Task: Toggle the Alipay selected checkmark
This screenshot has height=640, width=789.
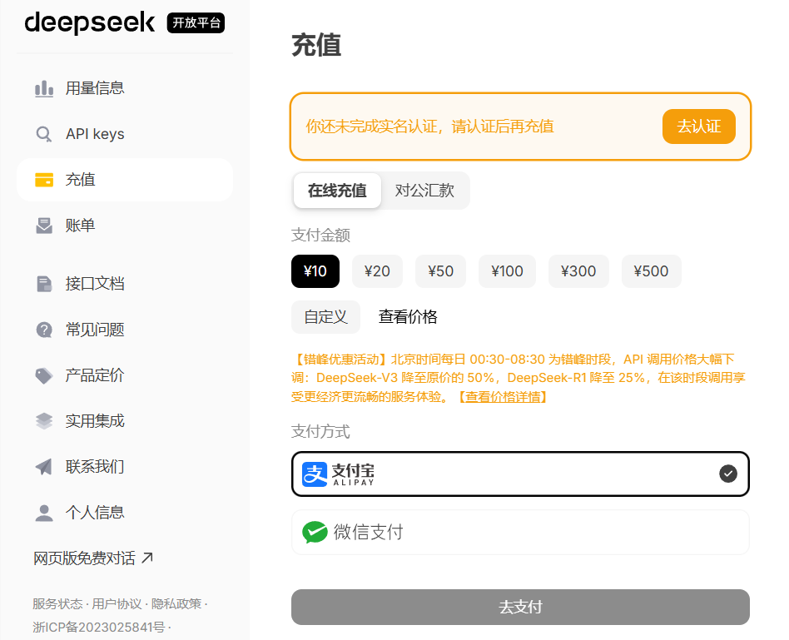Action: [x=728, y=474]
